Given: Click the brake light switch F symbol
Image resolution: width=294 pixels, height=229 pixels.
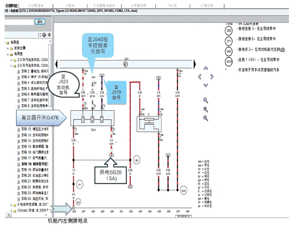Looking at the screenshot, I should tap(149, 124).
